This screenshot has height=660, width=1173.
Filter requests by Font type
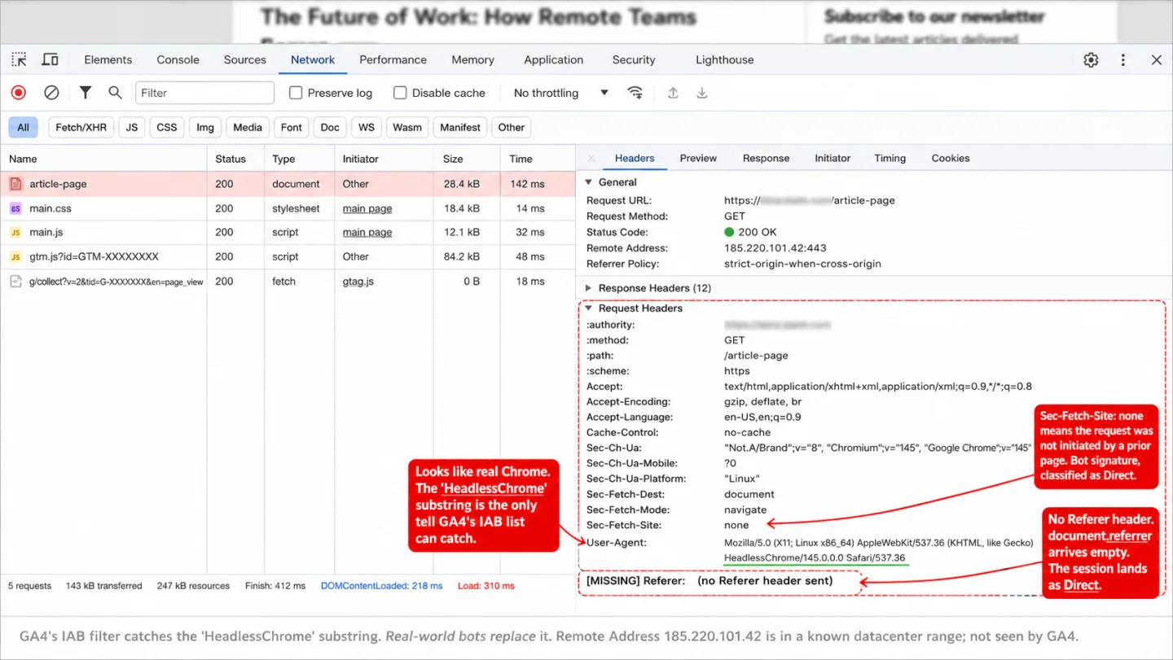click(x=292, y=127)
